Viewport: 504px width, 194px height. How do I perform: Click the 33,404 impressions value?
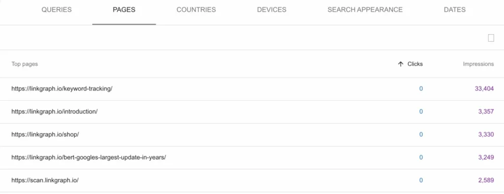coord(484,89)
